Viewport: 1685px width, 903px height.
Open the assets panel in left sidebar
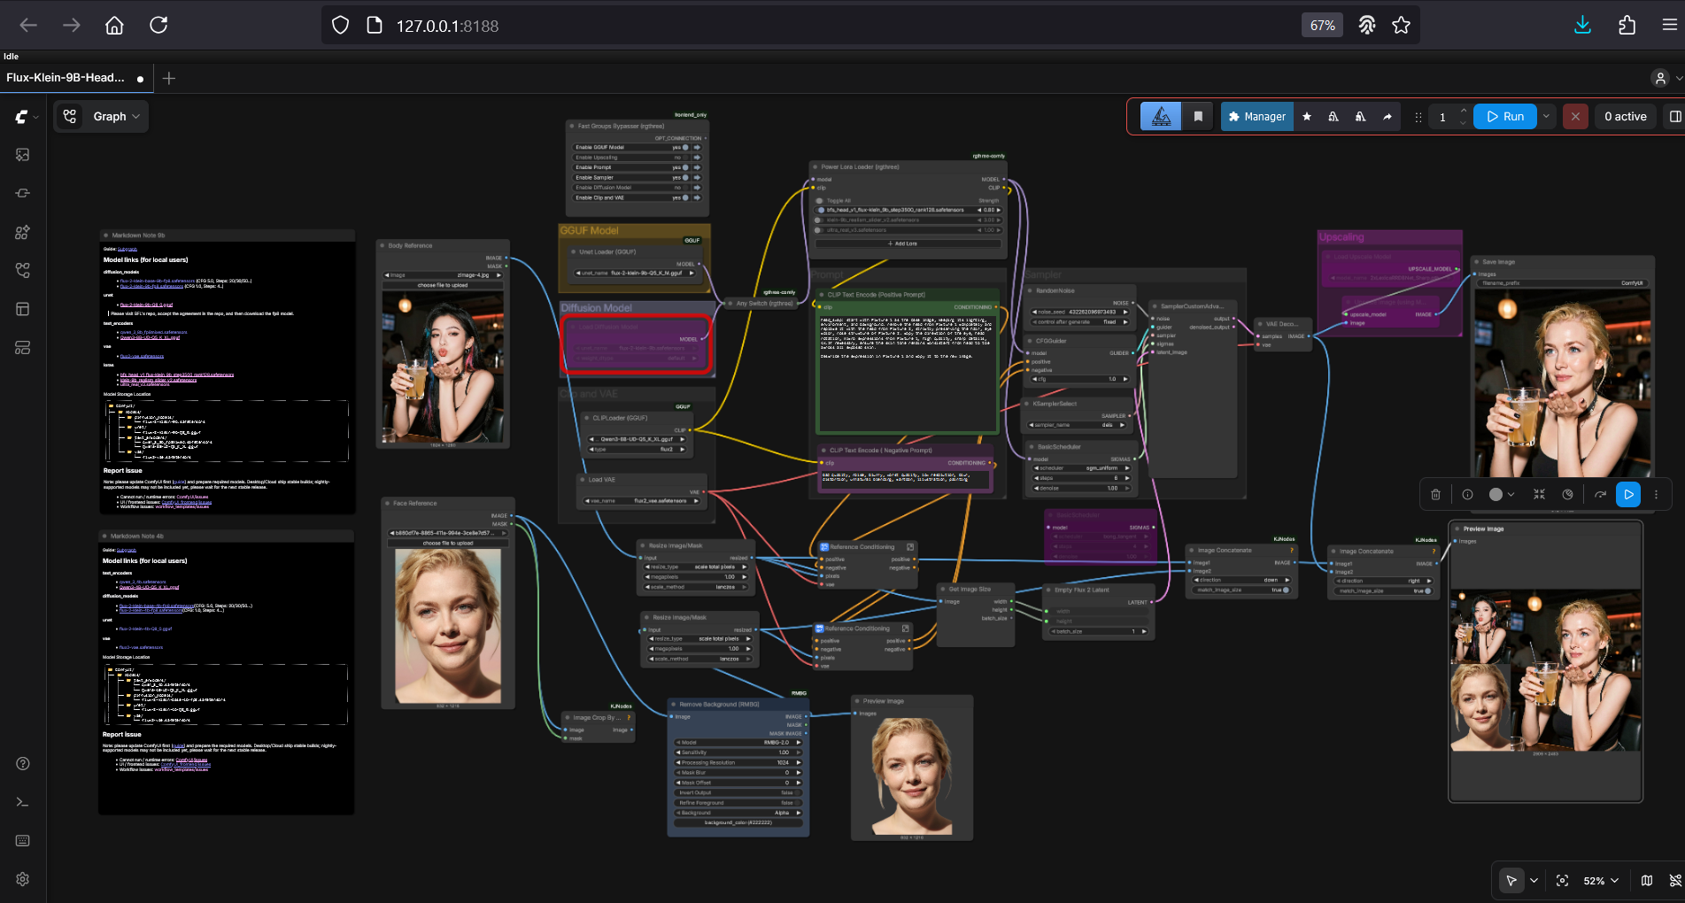click(23, 155)
